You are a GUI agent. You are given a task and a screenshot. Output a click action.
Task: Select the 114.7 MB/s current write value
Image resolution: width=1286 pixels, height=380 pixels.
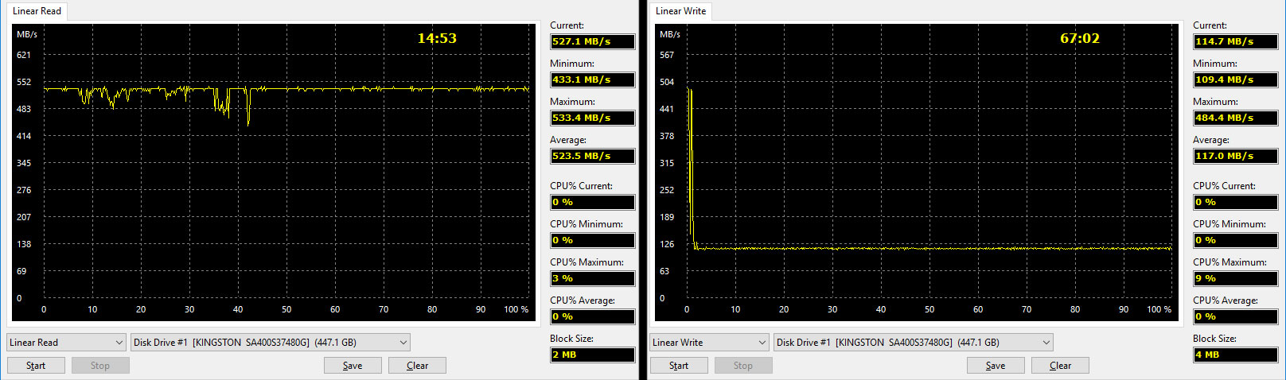(x=1236, y=41)
